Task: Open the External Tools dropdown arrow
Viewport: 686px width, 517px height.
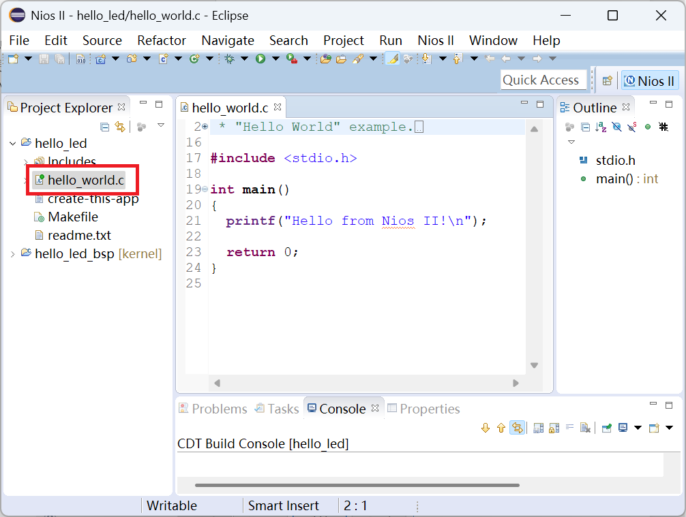Action: pos(307,59)
